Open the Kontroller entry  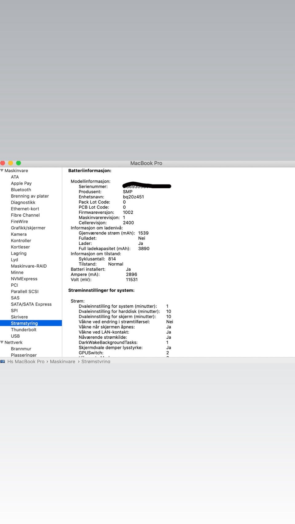21,241
